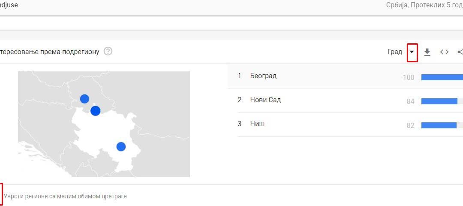
Task: Expand the dropdown arrow next to Град
Action: [412, 52]
